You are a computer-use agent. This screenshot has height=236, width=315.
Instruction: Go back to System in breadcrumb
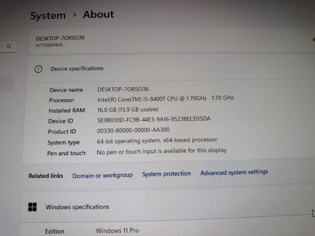click(48, 16)
